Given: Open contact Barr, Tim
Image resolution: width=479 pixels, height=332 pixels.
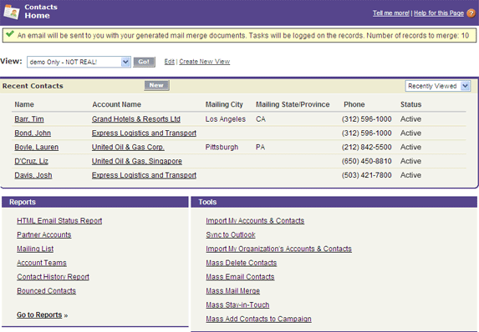Looking at the screenshot, I should pyautogui.click(x=29, y=119).
